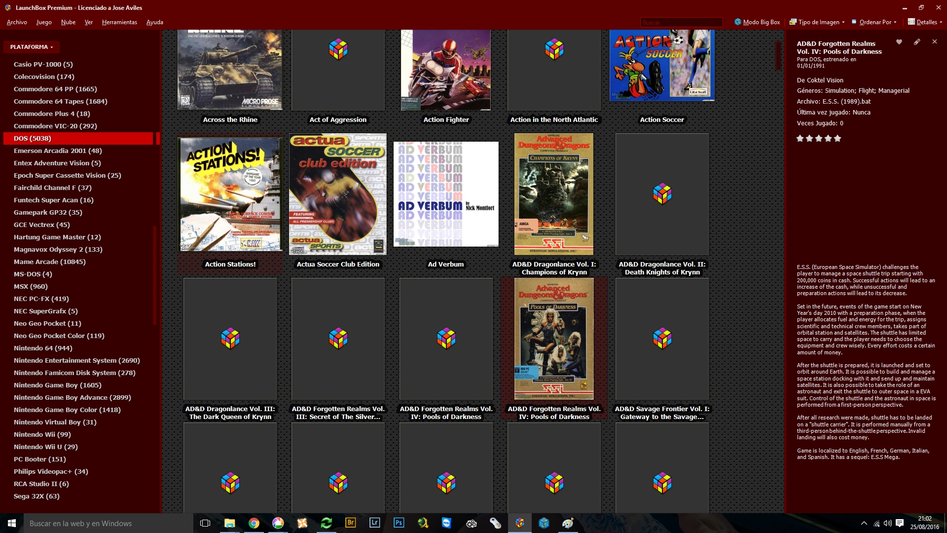The height and width of the screenshot is (533, 947).
Task: Open the Archivo menu
Action: click(x=17, y=22)
